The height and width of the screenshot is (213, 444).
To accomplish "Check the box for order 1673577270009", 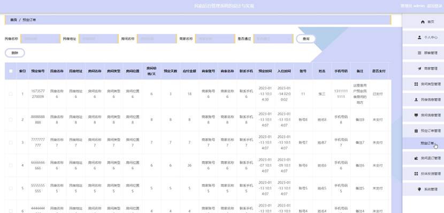I will click(11, 94).
